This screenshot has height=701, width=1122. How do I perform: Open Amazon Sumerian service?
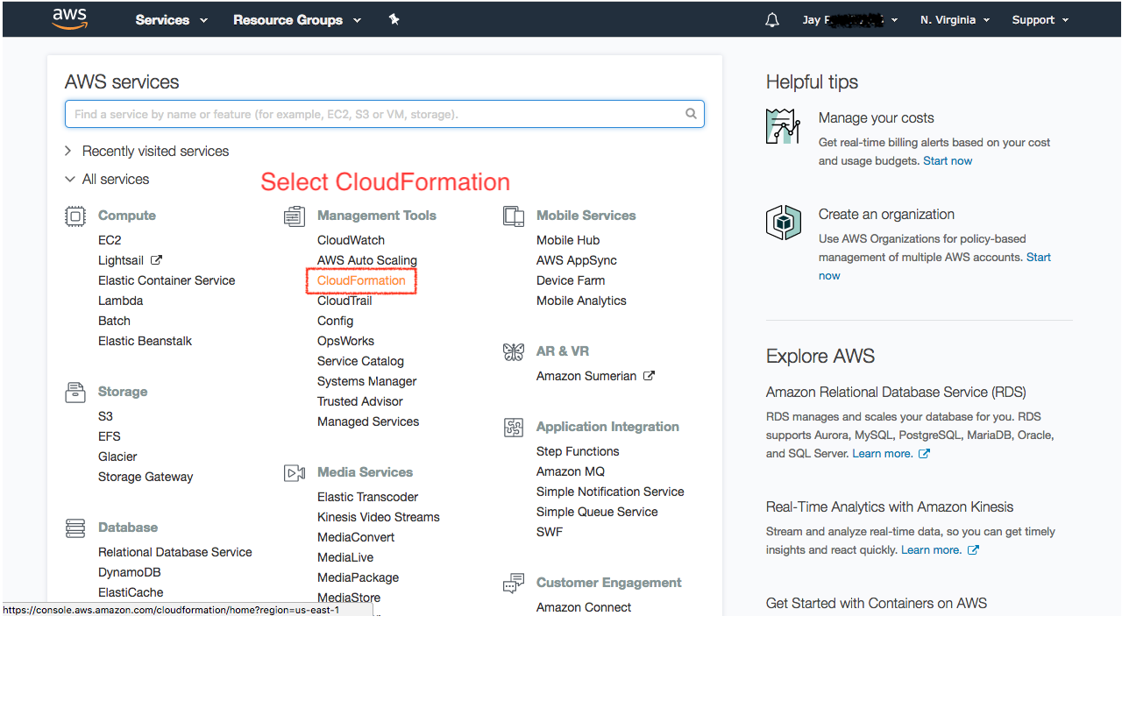pos(586,376)
